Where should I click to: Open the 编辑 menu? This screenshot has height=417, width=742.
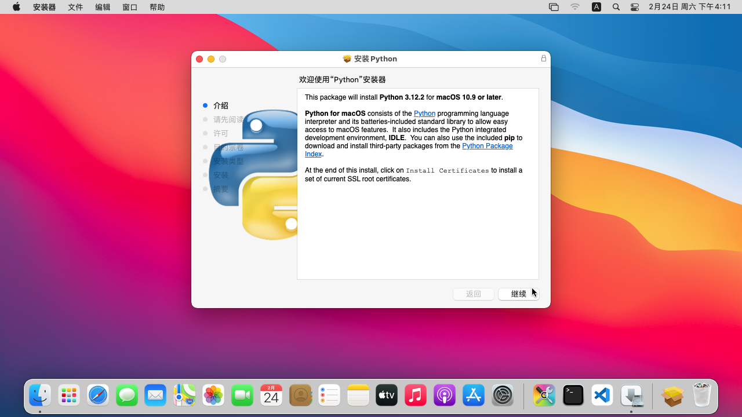(x=103, y=7)
